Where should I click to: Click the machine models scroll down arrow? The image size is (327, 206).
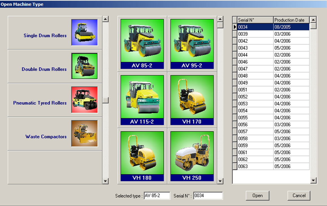[x=220, y=181]
